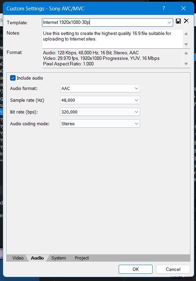Image resolution: width=196 pixels, height=281 pixels.
Task: Delete the template using the X icon
Action: click(x=187, y=21)
